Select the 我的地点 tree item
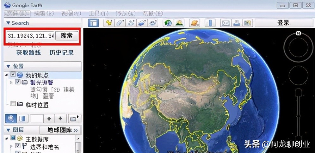This screenshot has height=153, width=315. [x=37, y=76]
